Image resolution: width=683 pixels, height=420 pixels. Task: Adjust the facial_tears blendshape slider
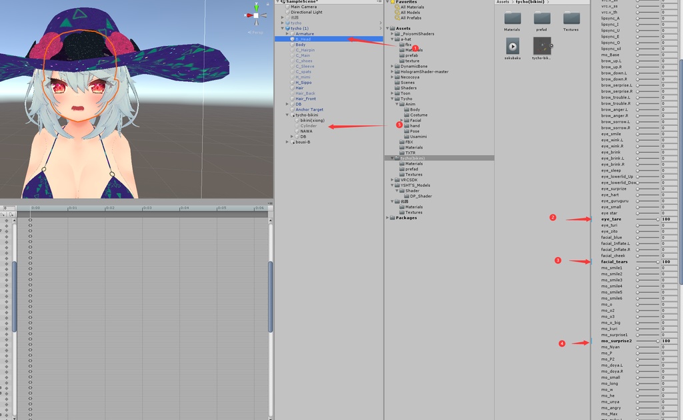pyautogui.click(x=648, y=262)
